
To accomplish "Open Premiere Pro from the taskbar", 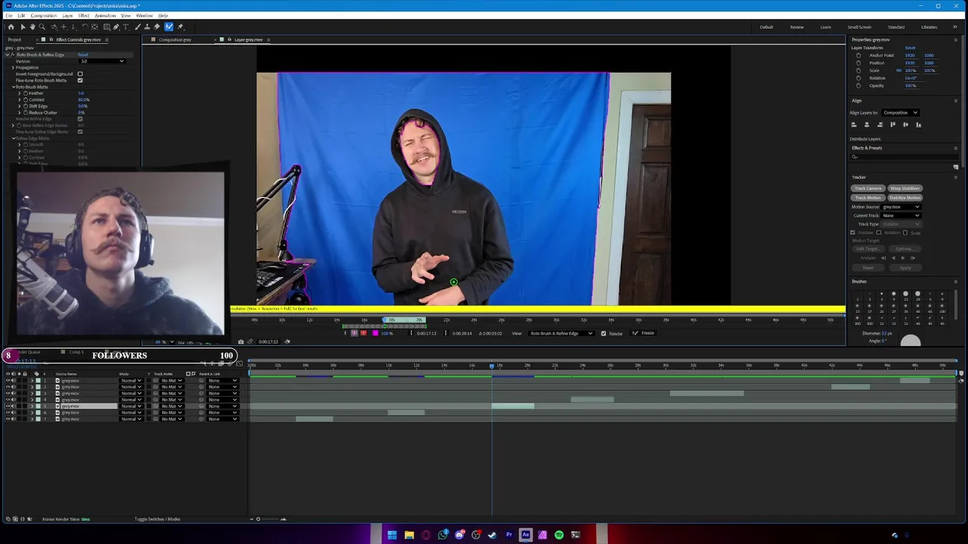I will (x=509, y=535).
